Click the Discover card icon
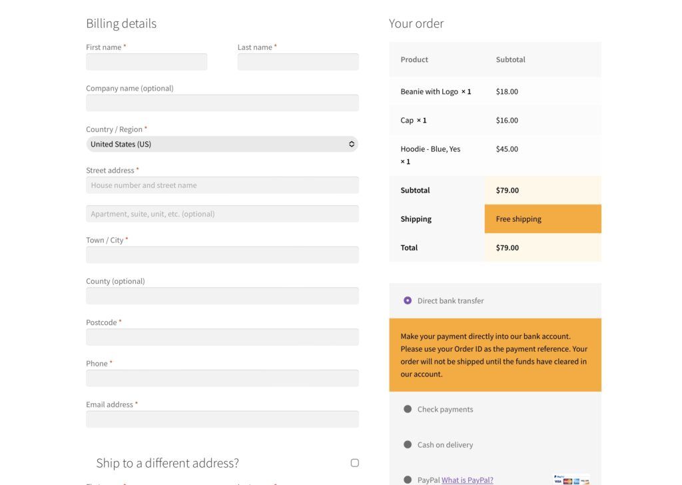The height and width of the screenshot is (485, 682). pos(585,481)
